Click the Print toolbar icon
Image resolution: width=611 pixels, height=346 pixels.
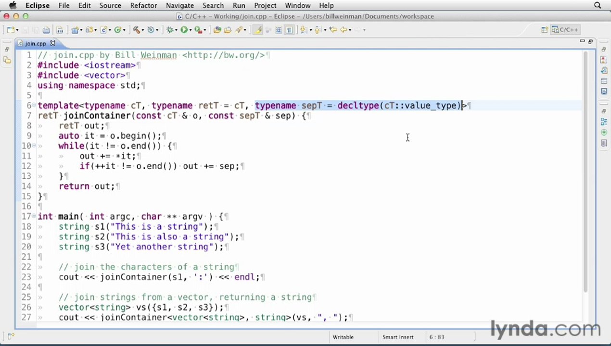(x=46, y=30)
